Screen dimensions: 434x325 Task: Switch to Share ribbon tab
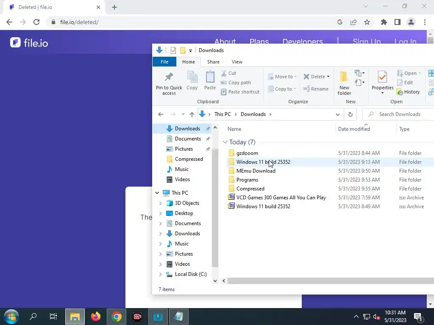213,62
